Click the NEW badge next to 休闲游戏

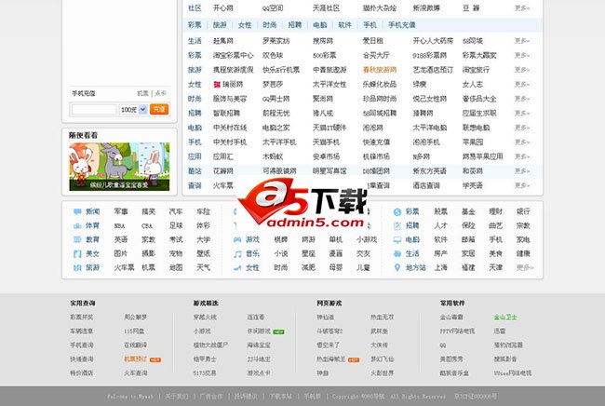point(278,332)
